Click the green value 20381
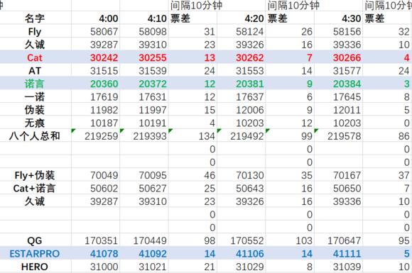 pyautogui.click(x=242, y=84)
